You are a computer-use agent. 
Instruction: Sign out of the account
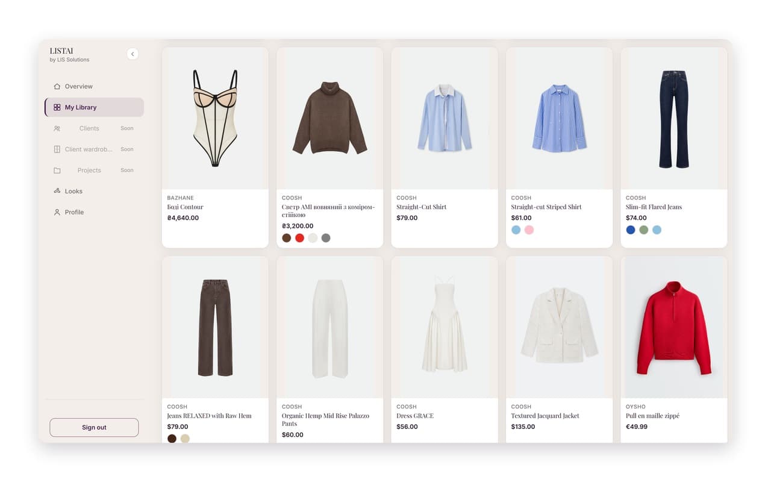(94, 427)
